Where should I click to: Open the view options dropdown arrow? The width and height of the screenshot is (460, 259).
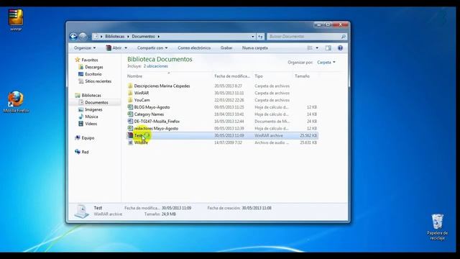[317, 48]
